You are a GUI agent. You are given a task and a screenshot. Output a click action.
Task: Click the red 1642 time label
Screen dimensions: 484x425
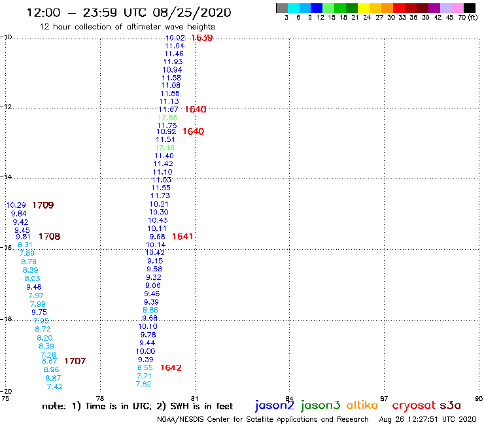pyautogui.click(x=171, y=367)
